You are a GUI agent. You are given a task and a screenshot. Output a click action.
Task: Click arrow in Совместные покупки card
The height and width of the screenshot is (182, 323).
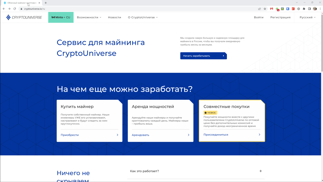click(259, 135)
